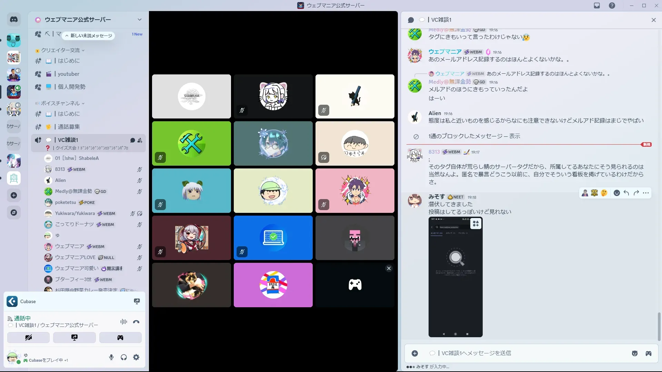Image resolution: width=662 pixels, height=372 pixels.
Task: Disconnect from the voice call
Action: click(136, 322)
